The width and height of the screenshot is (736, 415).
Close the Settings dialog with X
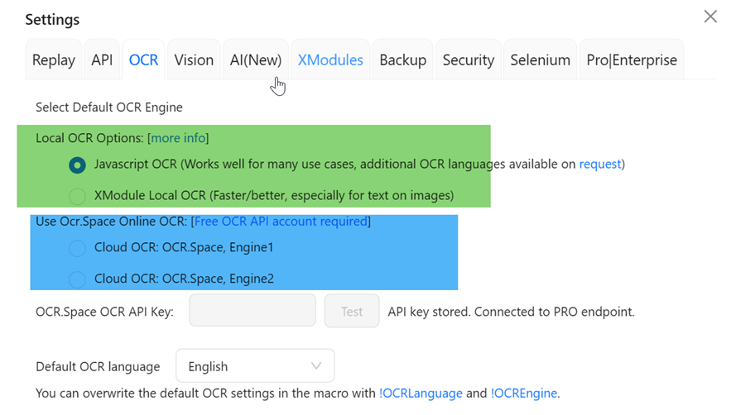710,17
